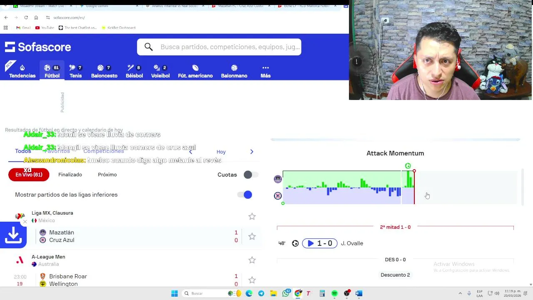This screenshot has width=533, height=300.
Task: Favorite the A-League Men league star
Action: click(252, 260)
